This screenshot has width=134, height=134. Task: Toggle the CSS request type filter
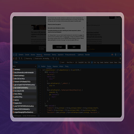(89, 62)
